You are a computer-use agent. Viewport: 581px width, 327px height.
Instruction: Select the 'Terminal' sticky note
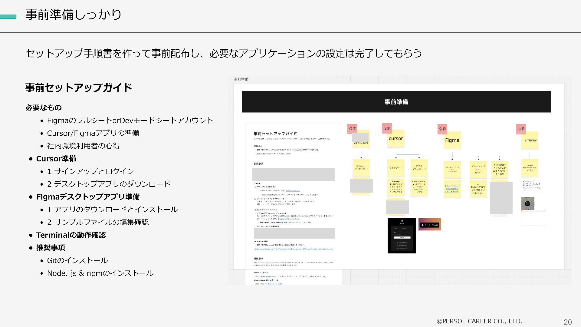click(x=530, y=140)
